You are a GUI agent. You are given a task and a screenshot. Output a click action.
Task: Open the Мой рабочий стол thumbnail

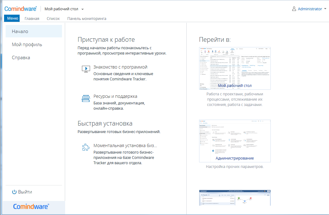point(235,68)
